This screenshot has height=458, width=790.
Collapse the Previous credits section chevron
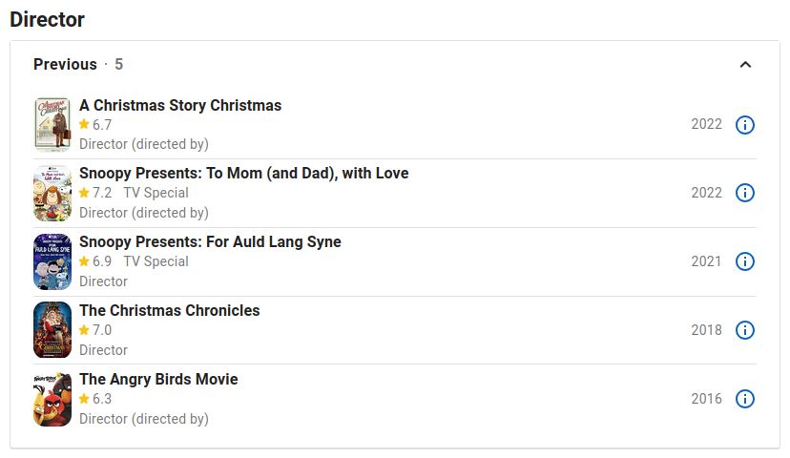[745, 65]
